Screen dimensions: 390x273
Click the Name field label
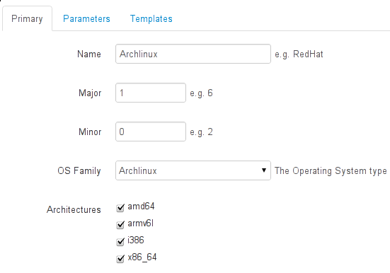pyautogui.click(x=89, y=54)
